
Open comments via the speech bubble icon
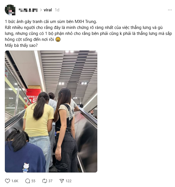28,181
